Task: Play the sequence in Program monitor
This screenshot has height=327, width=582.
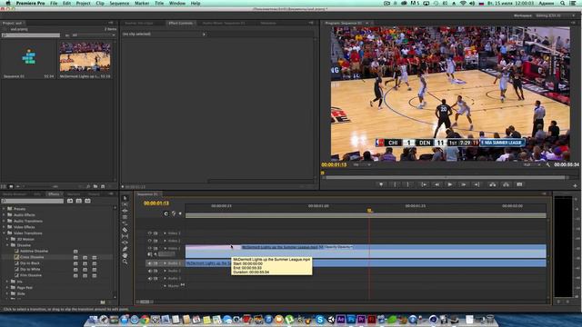Action: click(450, 184)
